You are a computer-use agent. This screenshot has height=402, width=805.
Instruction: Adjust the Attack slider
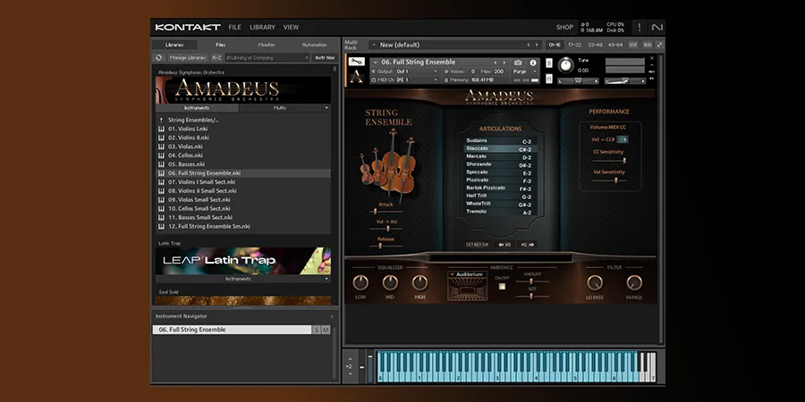386,211
